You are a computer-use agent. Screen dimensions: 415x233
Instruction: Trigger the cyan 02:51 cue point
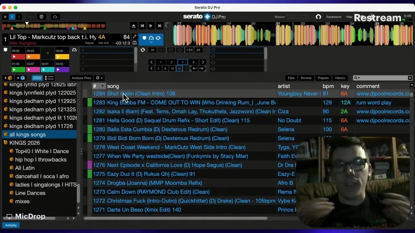[48, 70]
